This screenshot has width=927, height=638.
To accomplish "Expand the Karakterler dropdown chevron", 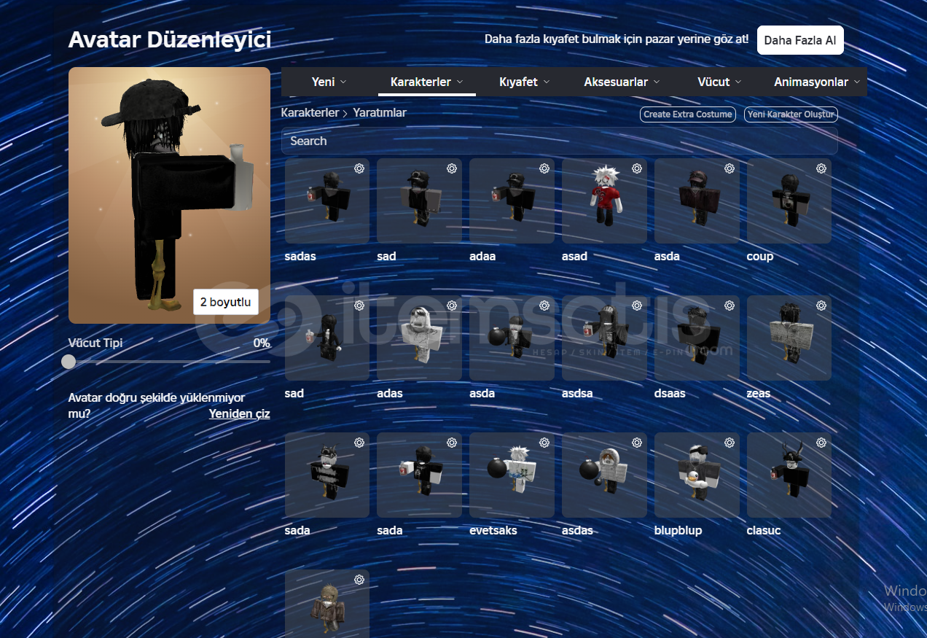I will coord(460,82).
